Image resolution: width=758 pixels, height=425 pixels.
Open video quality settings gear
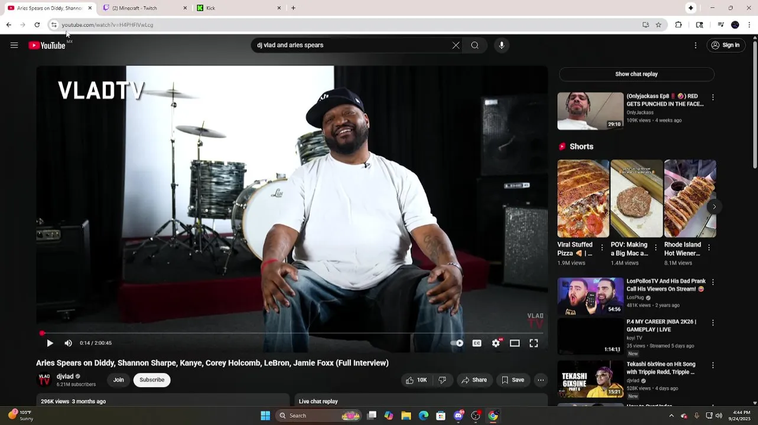(496, 343)
